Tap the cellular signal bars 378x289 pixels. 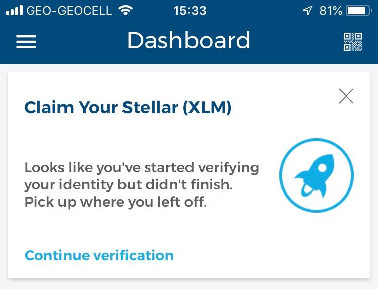14,11
